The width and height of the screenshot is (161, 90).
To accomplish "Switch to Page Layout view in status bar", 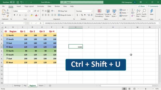I will point(129,89).
